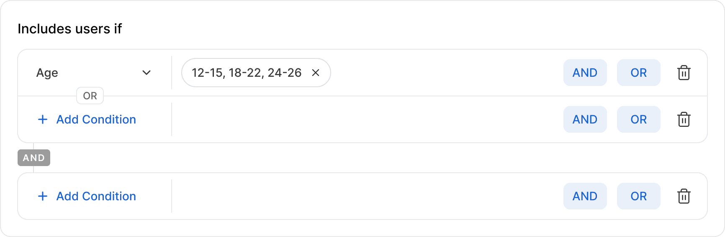Open the Age attribute dropdown
725x237 pixels.
click(94, 73)
